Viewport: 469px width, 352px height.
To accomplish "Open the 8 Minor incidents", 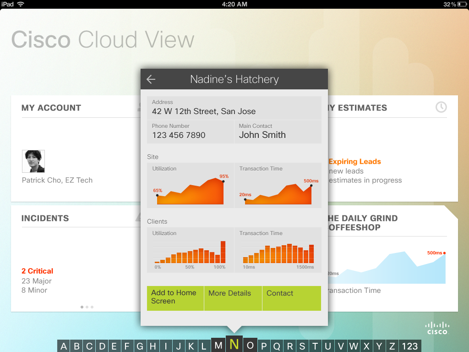I will point(34,290).
